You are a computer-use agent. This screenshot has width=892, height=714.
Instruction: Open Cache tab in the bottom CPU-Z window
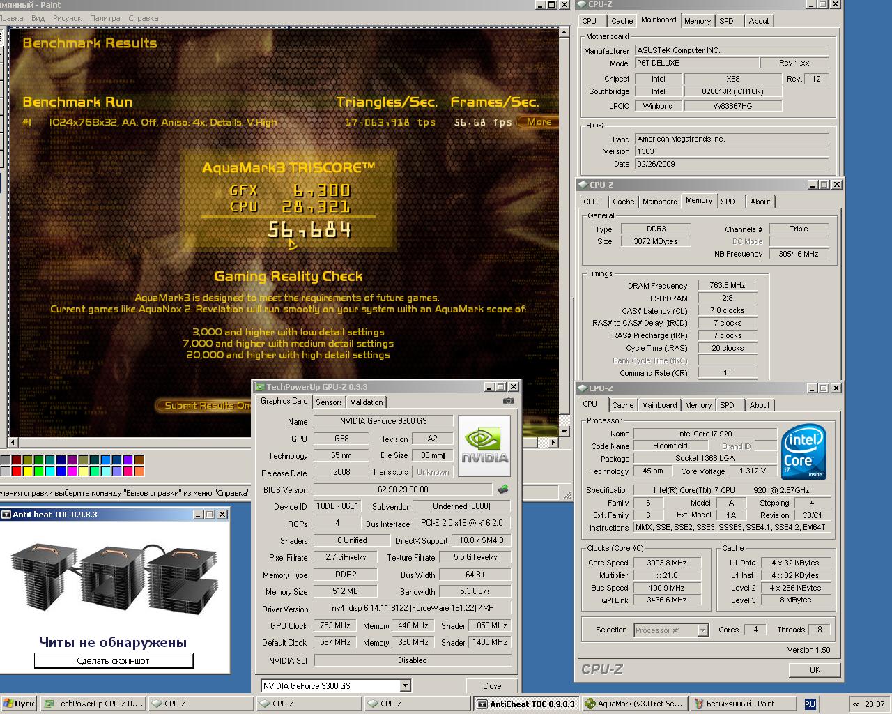click(x=623, y=405)
